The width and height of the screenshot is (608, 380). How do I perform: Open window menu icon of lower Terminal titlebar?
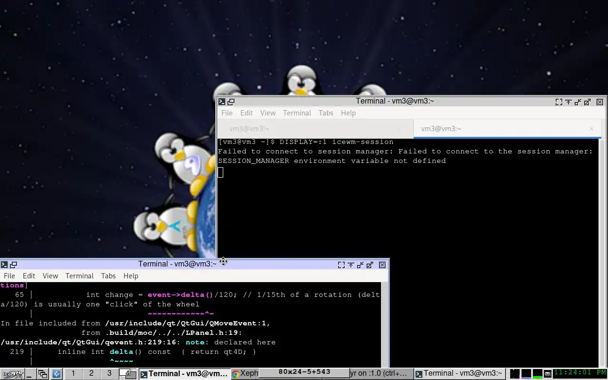(x=4, y=265)
